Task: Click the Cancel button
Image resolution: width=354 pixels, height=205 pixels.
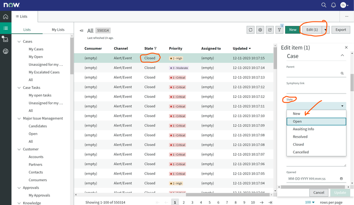Action: pos(318,193)
